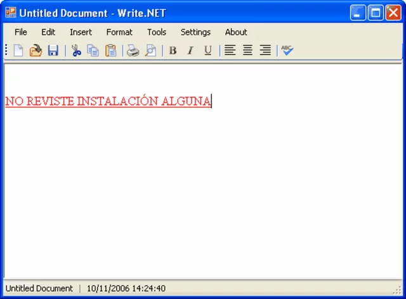Screen dimensions: 406x299
Task: Paste from clipboard using the clipboard icon
Action: [x=111, y=50]
